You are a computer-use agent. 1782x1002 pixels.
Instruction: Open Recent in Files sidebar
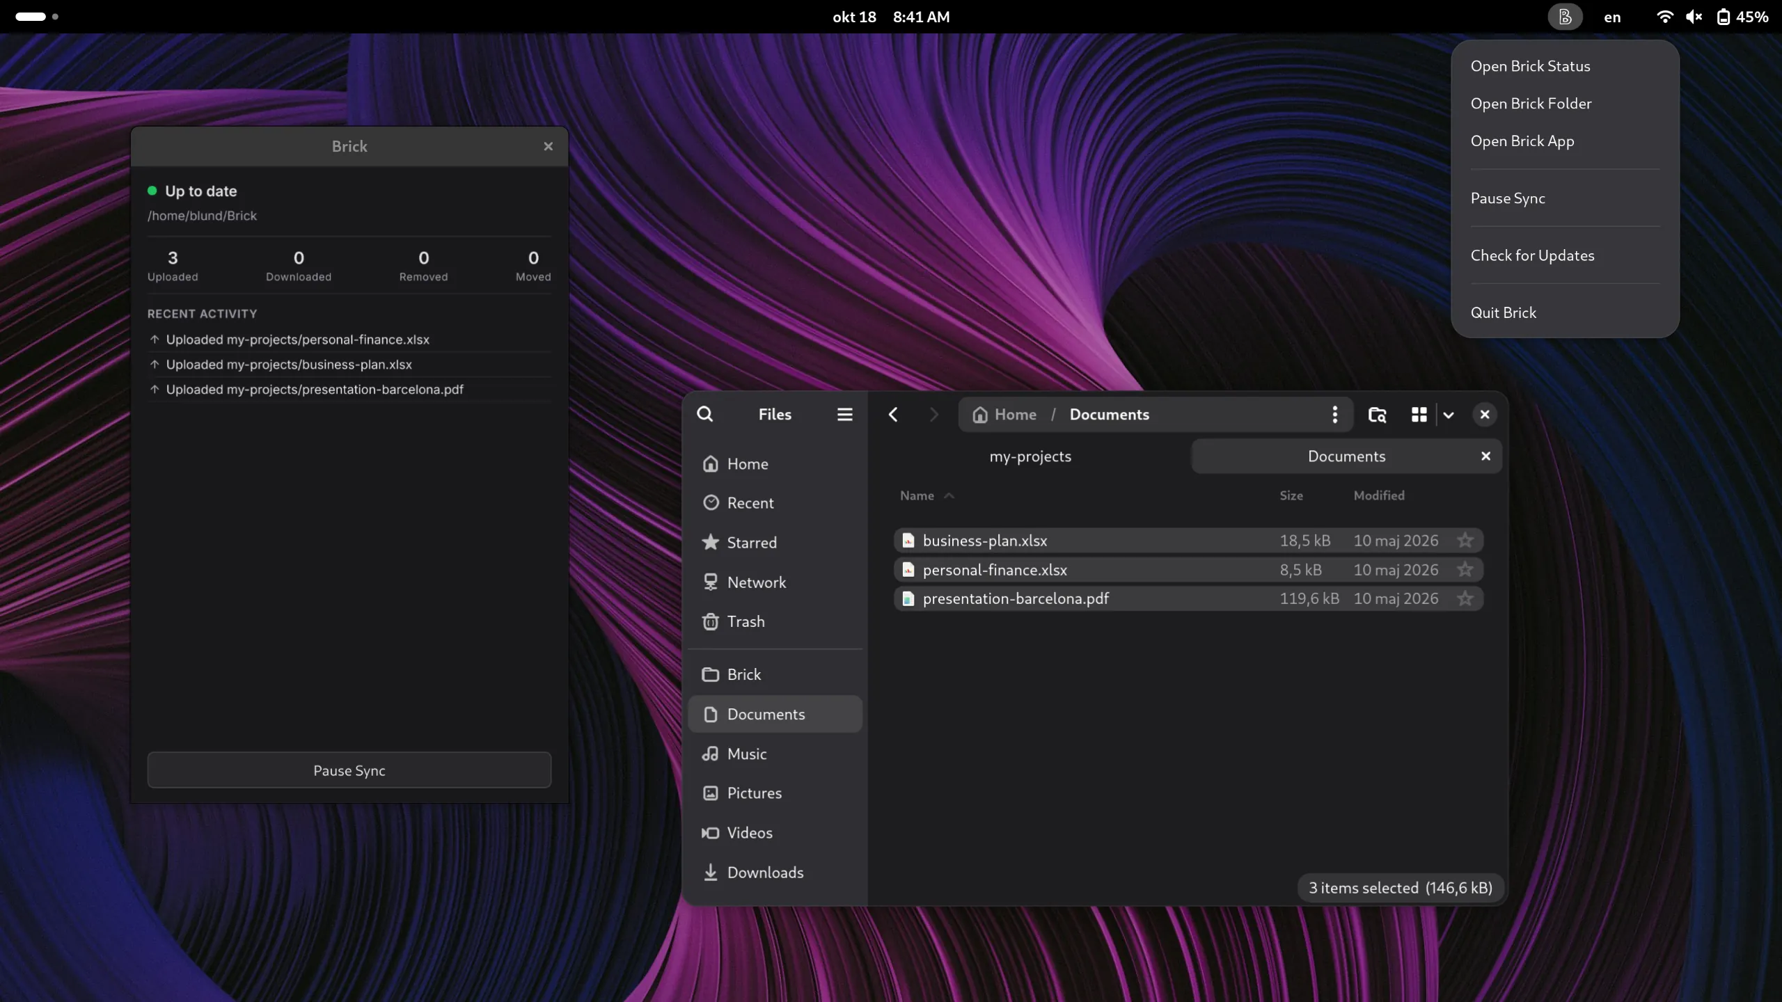click(x=775, y=503)
